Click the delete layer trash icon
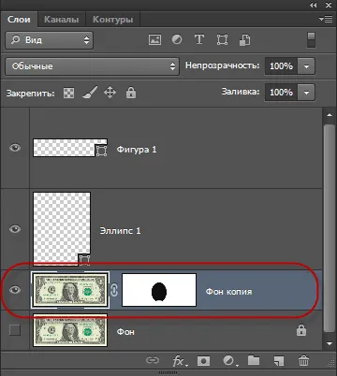The height and width of the screenshot is (376, 337). pyautogui.click(x=303, y=361)
